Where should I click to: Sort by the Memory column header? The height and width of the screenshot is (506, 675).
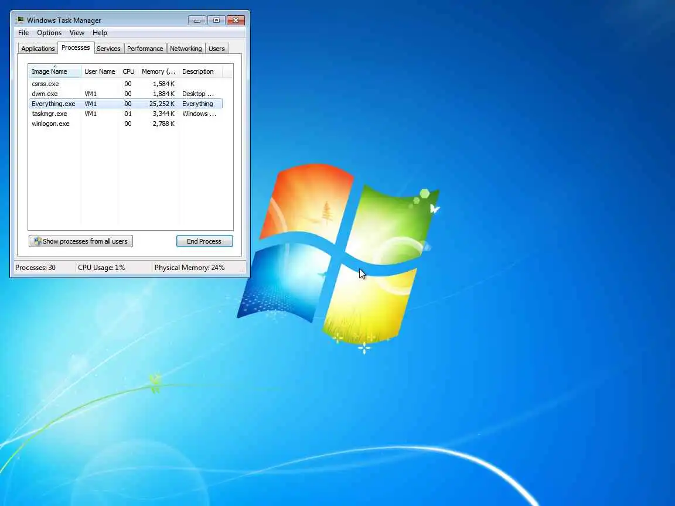(x=158, y=71)
